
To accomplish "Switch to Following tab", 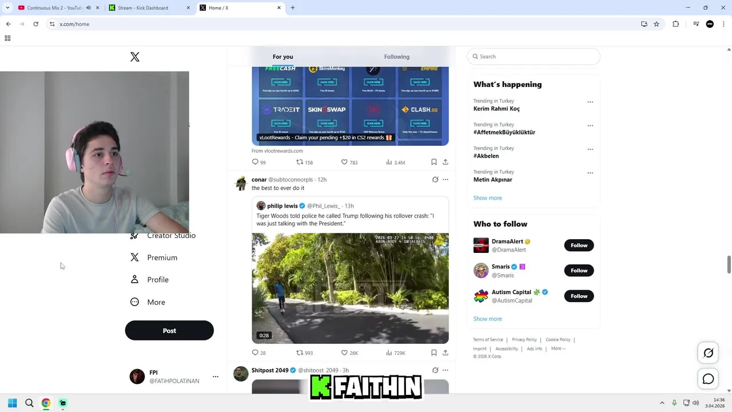I will pos(397,57).
